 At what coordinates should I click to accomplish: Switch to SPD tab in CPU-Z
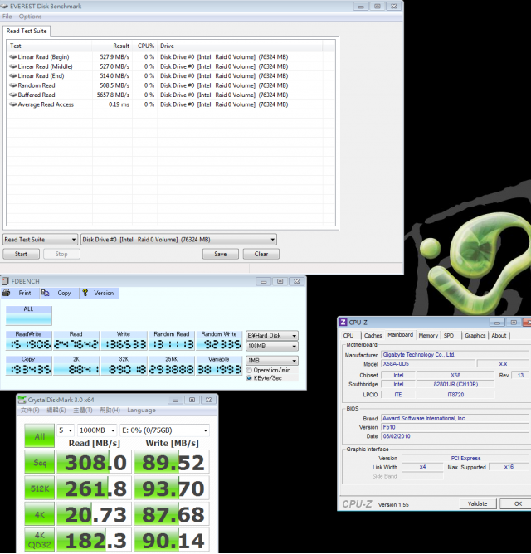coord(449,335)
